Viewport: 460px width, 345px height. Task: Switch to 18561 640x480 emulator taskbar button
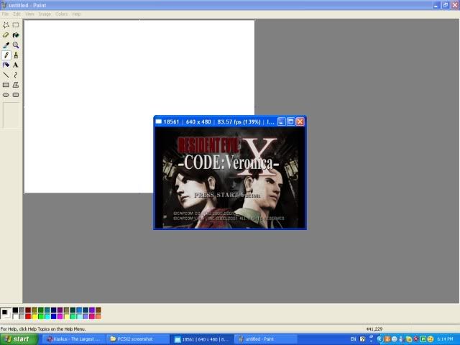pos(202,339)
